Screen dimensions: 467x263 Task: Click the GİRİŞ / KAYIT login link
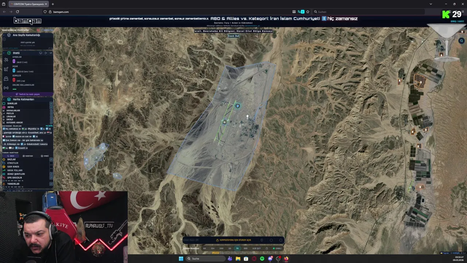[458, 21]
